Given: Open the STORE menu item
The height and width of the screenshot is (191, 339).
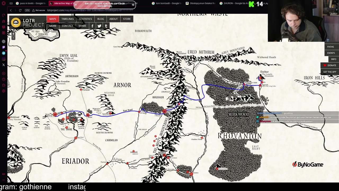Looking at the screenshot, I should (127, 19).
